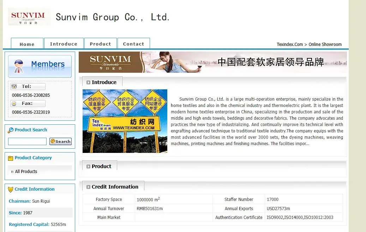366x232 pixels.
Task: Click the company introduction paragraph
Action: [x=257, y=121]
